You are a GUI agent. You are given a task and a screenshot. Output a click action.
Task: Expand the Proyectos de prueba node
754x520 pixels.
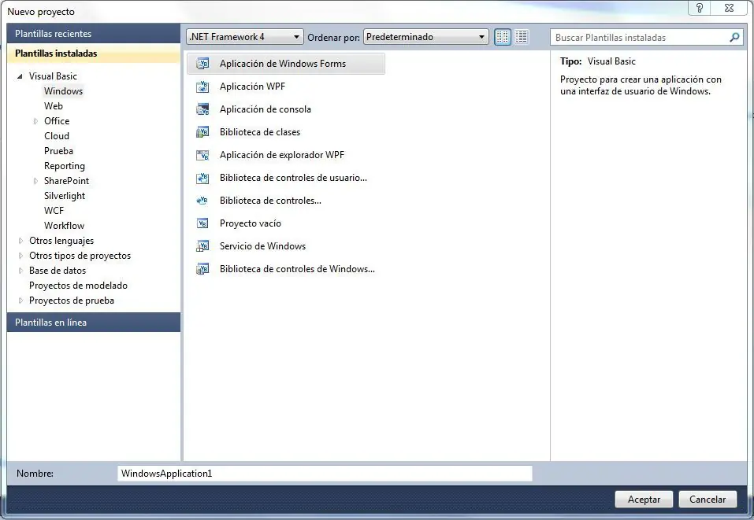click(20, 301)
